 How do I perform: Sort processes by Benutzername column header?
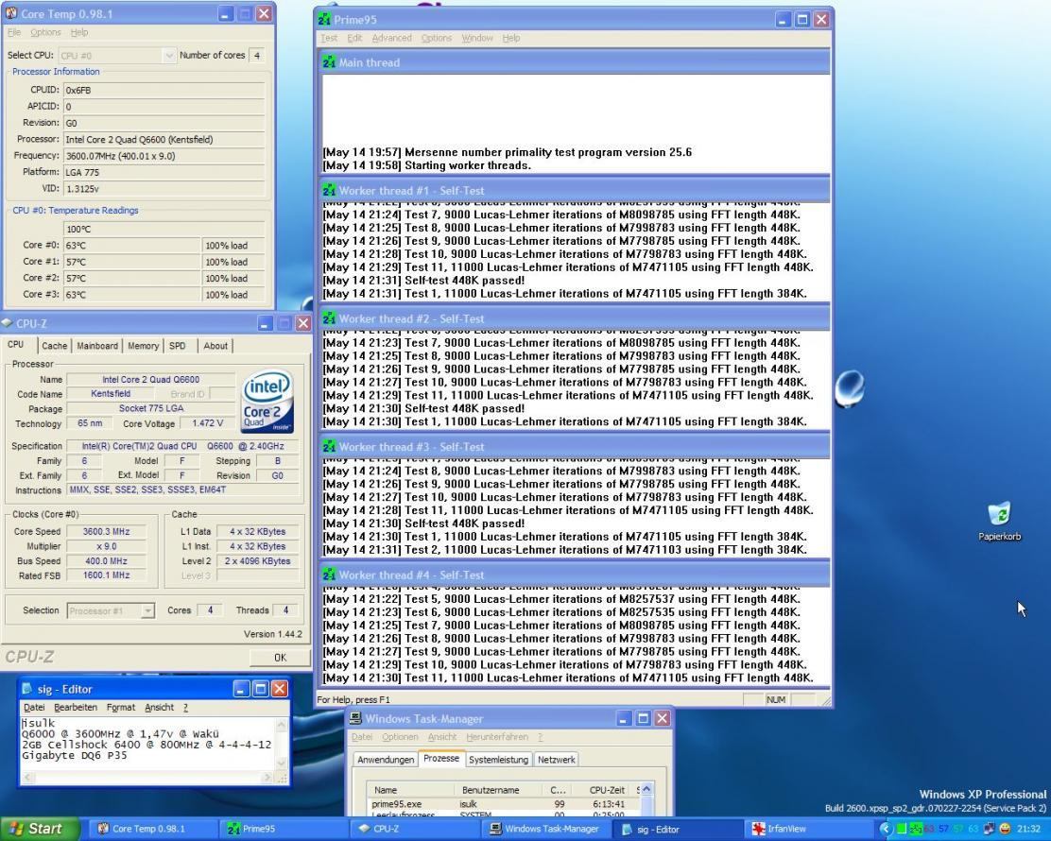pos(499,790)
